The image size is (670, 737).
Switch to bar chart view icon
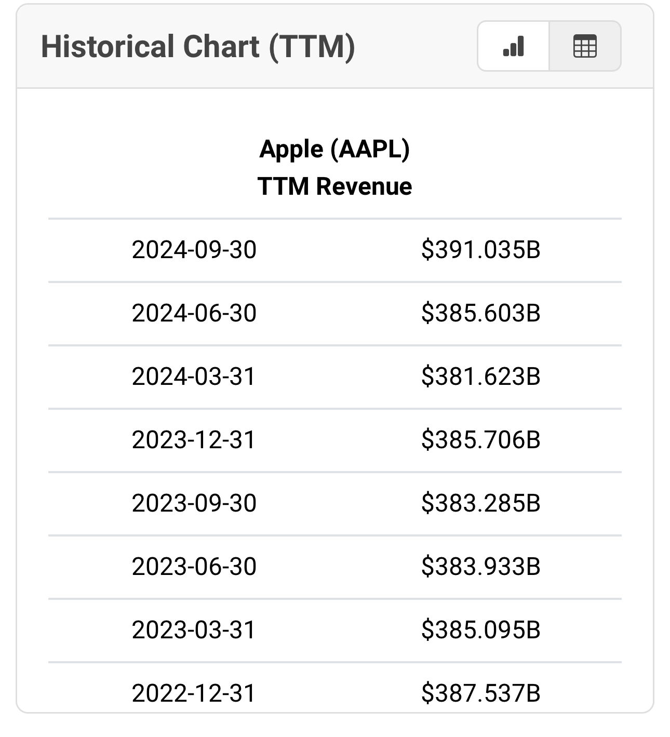[x=513, y=46]
